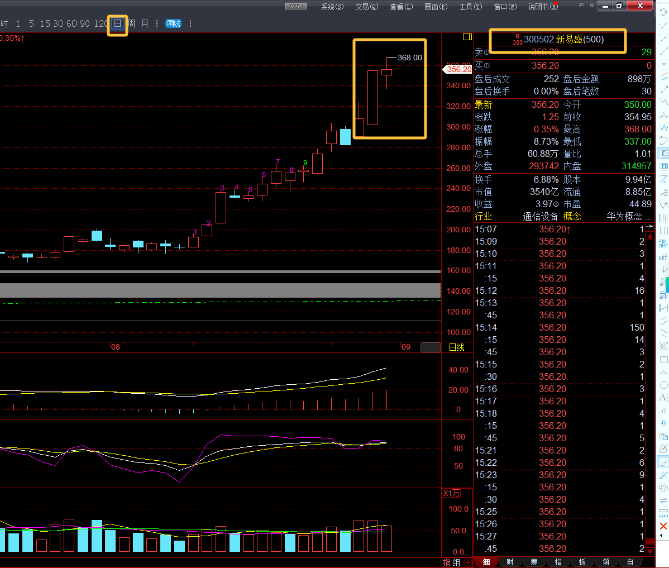Click the swap arrows icon
This screenshot has height=568, width=669.
(x=663, y=500)
